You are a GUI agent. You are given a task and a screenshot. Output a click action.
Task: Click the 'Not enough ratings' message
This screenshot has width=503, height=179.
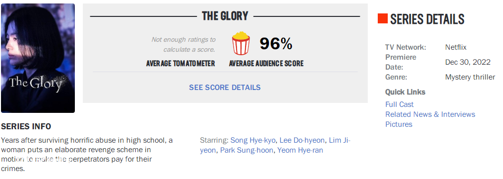click(184, 44)
